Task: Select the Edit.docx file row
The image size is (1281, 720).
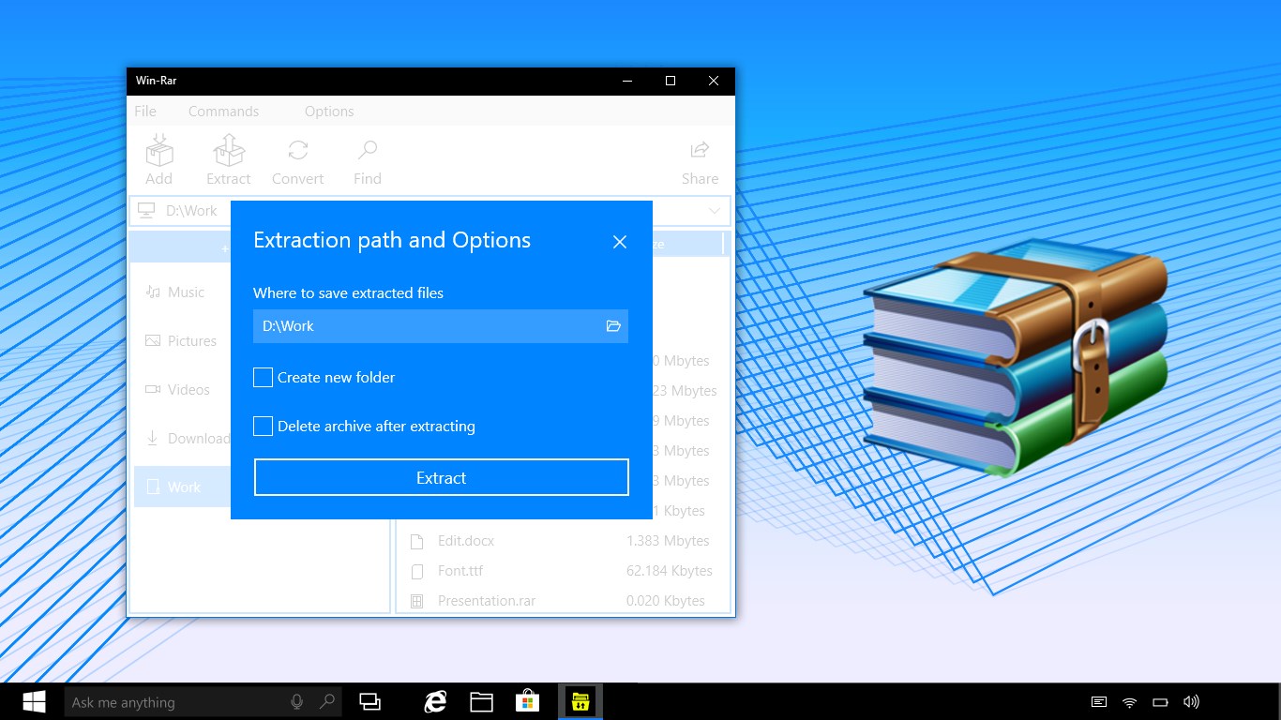Action: pyautogui.click(x=563, y=541)
